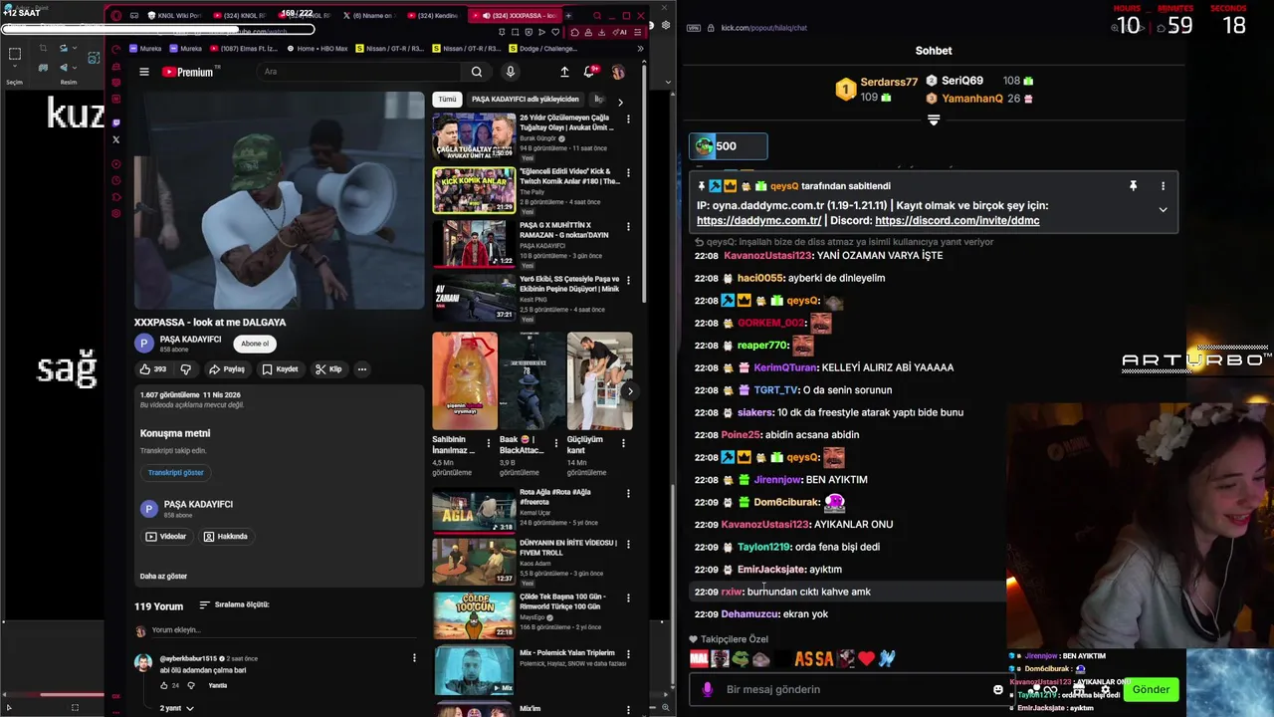Click the chat microphone icon in message box
The height and width of the screenshot is (717, 1274).
tap(708, 689)
